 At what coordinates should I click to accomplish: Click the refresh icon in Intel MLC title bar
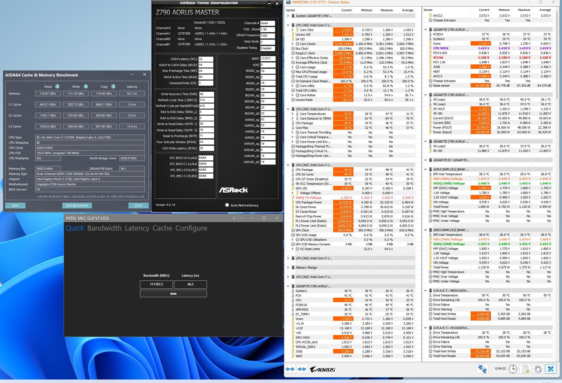[234, 218]
